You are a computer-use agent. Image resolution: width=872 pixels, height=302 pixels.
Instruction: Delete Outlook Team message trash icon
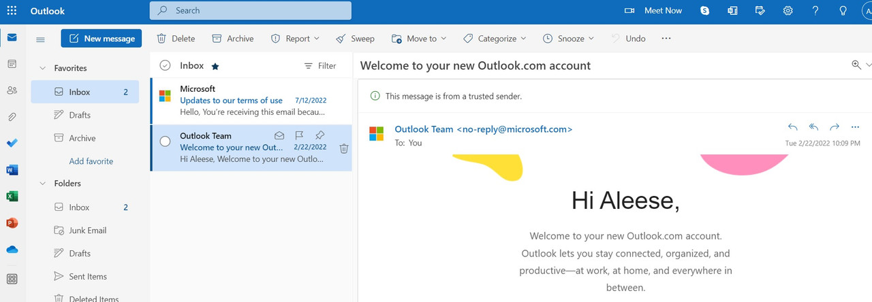(x=344, y=148)
